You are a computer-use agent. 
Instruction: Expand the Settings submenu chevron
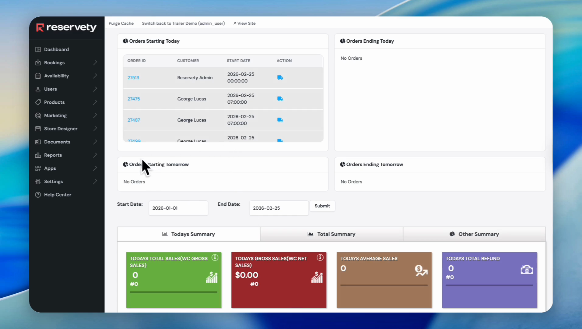click(x=95, y=182)
